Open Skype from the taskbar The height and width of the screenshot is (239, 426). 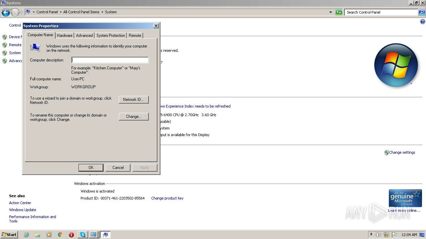point(83,235)
